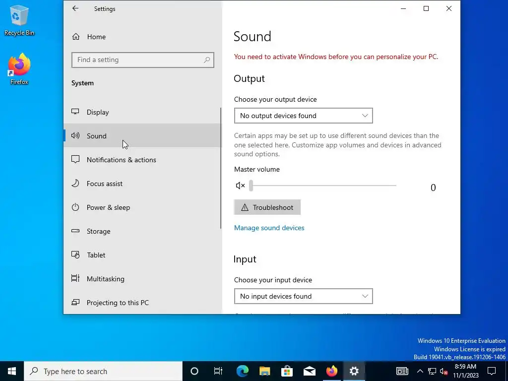Open Projecting to this PC settings
Image resolution: width=508 pixels, height=381 pixels.
click(x=142, y=303)
